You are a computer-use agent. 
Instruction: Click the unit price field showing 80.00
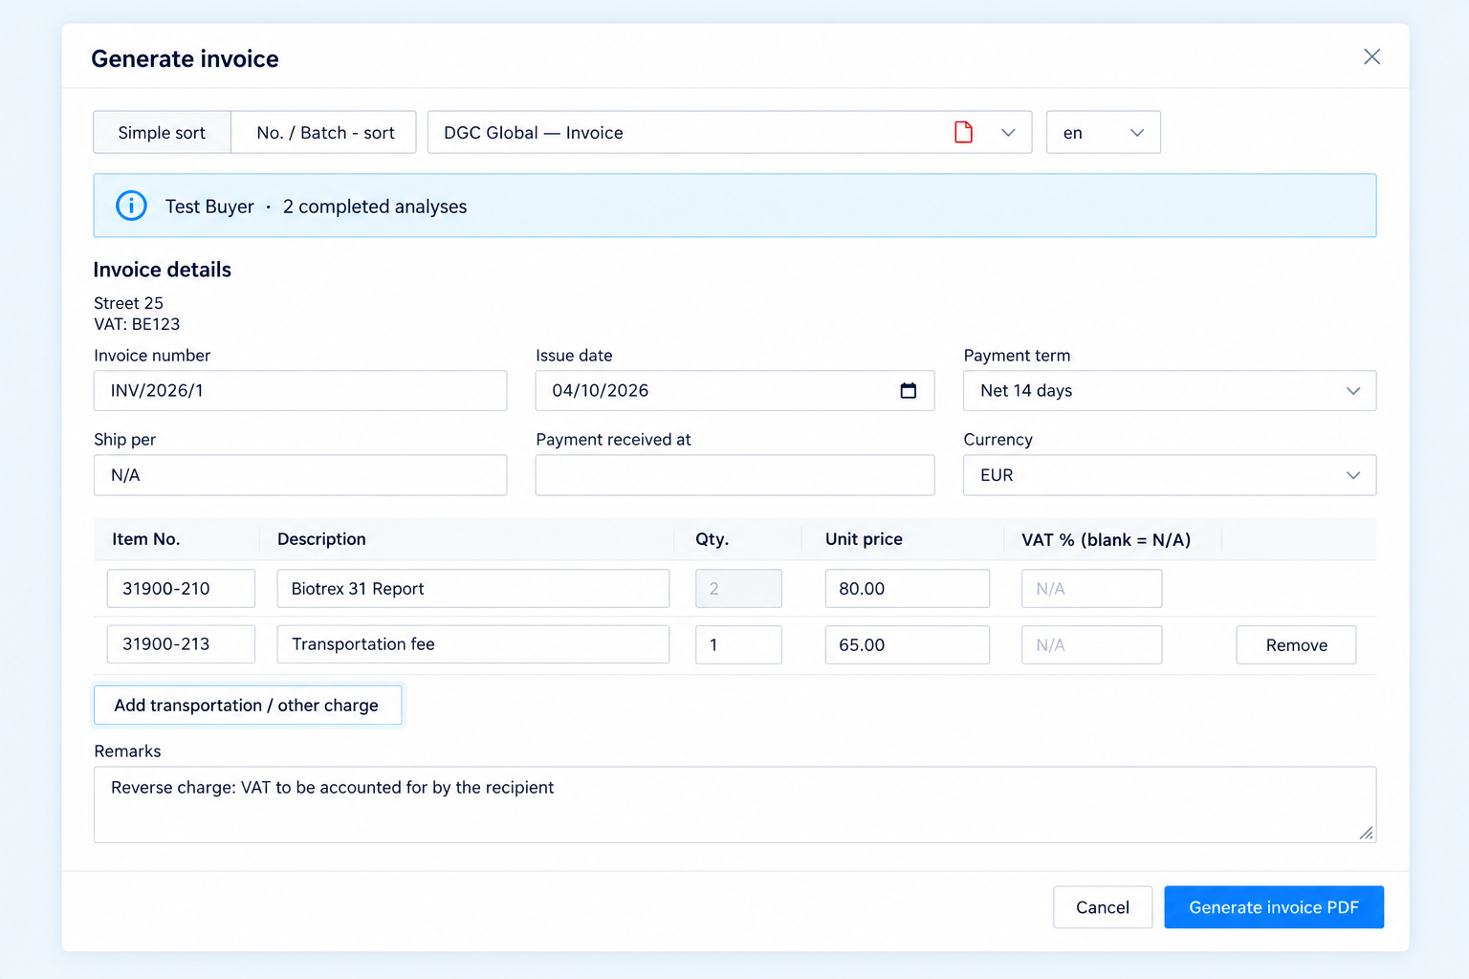coord(907,588)
